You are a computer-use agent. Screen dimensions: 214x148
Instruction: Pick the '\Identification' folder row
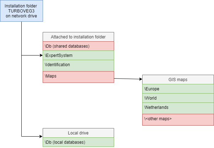pos(78,65)
